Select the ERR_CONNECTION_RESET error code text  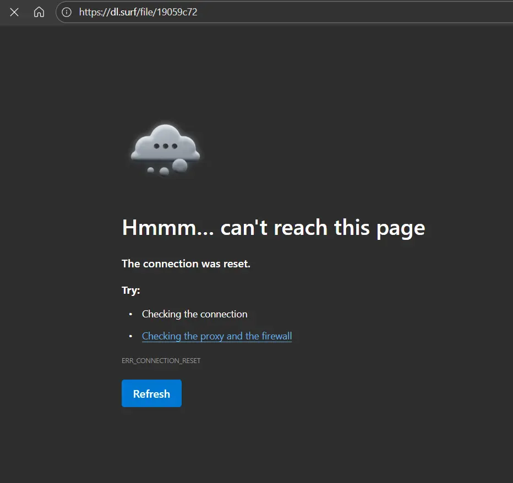pyautogui.click(x=161, y=361)
